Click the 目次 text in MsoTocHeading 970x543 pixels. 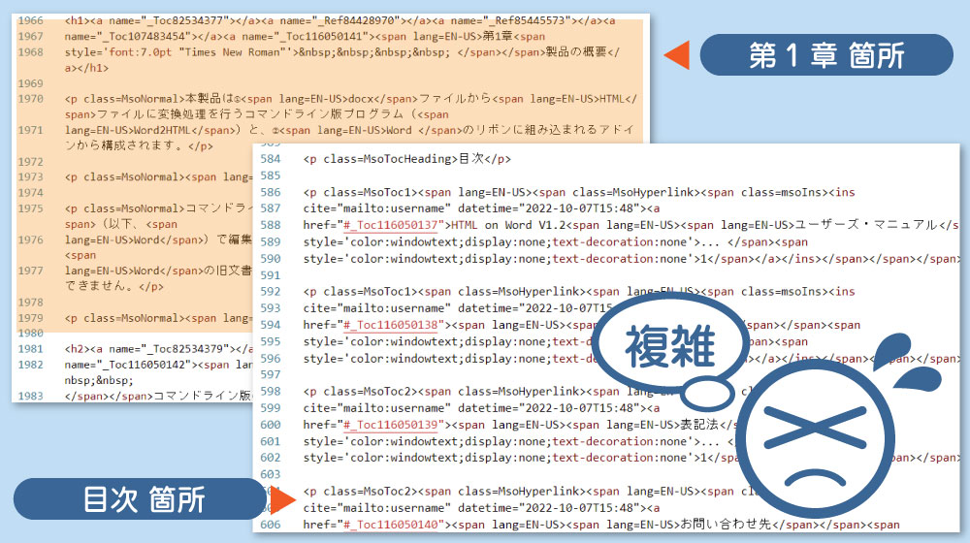(470, 159)
